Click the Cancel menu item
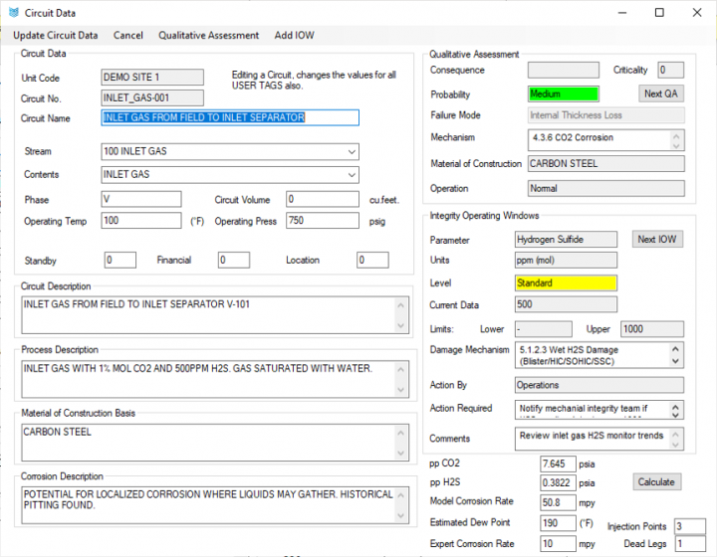717x557 pixels. (x=128, y=35)
